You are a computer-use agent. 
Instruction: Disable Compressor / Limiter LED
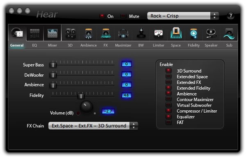click(169, 111)
